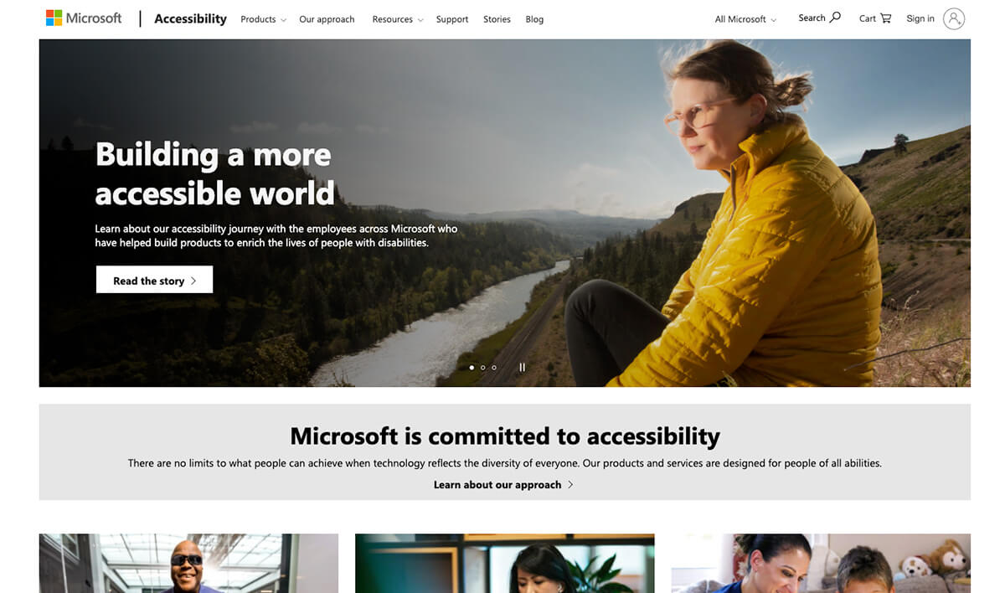The image size is (1005, 593).
Task: Expand the Resources dropdown menu
Action: (x=397, y=19)
